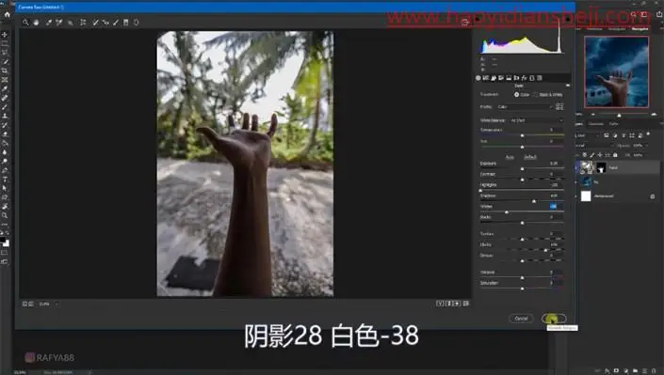The image size is (664, 375).
Task: Click the Navigator preview thumbnail
Action: (x=616, y=71)
